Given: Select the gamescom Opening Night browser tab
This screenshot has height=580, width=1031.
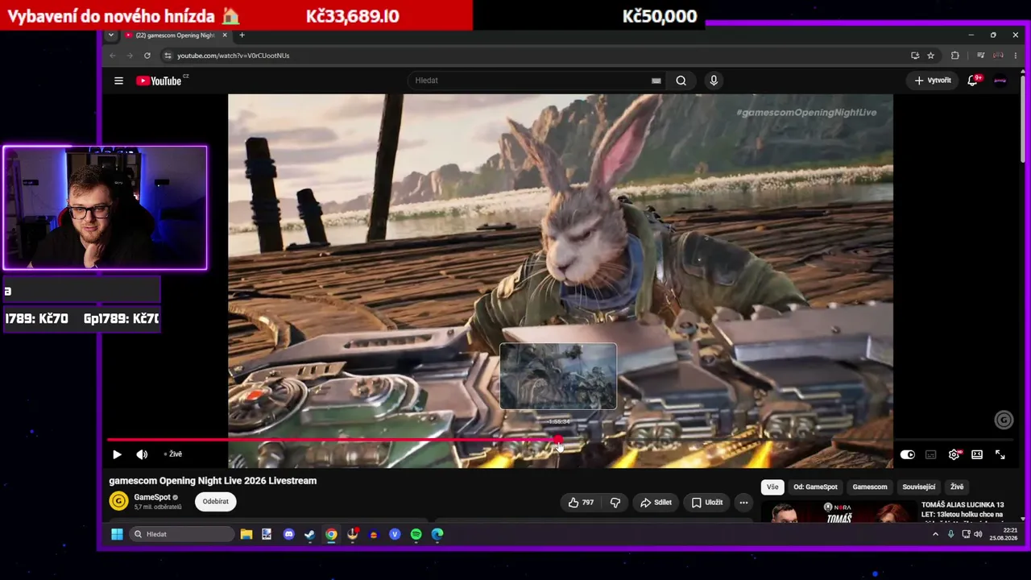Looking at the screenshot, I should tap(175, 35).
